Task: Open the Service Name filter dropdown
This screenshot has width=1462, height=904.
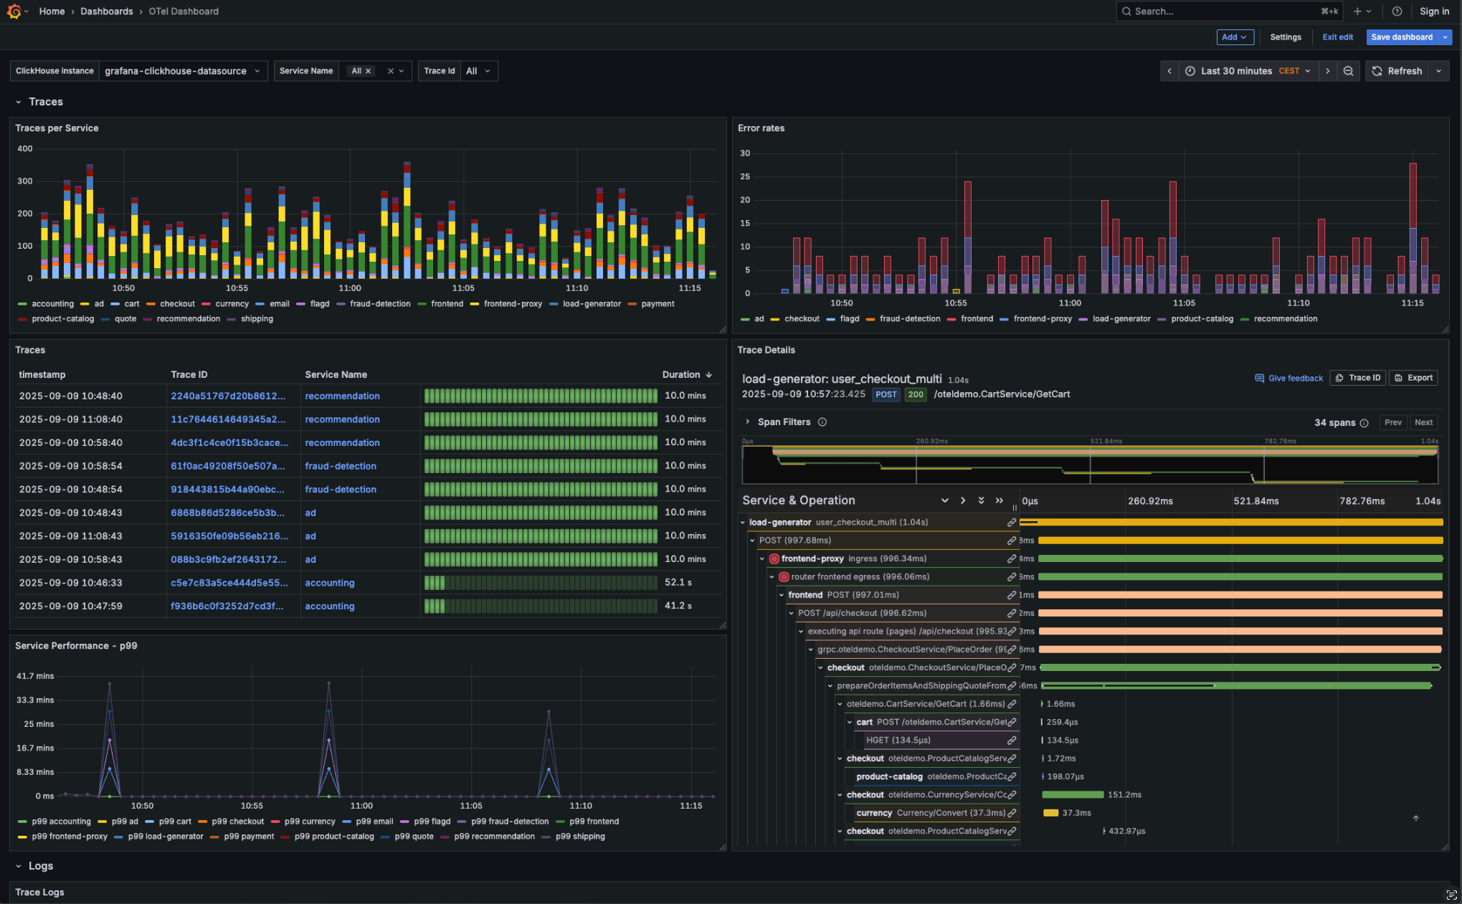Action: tap(376, 70)
